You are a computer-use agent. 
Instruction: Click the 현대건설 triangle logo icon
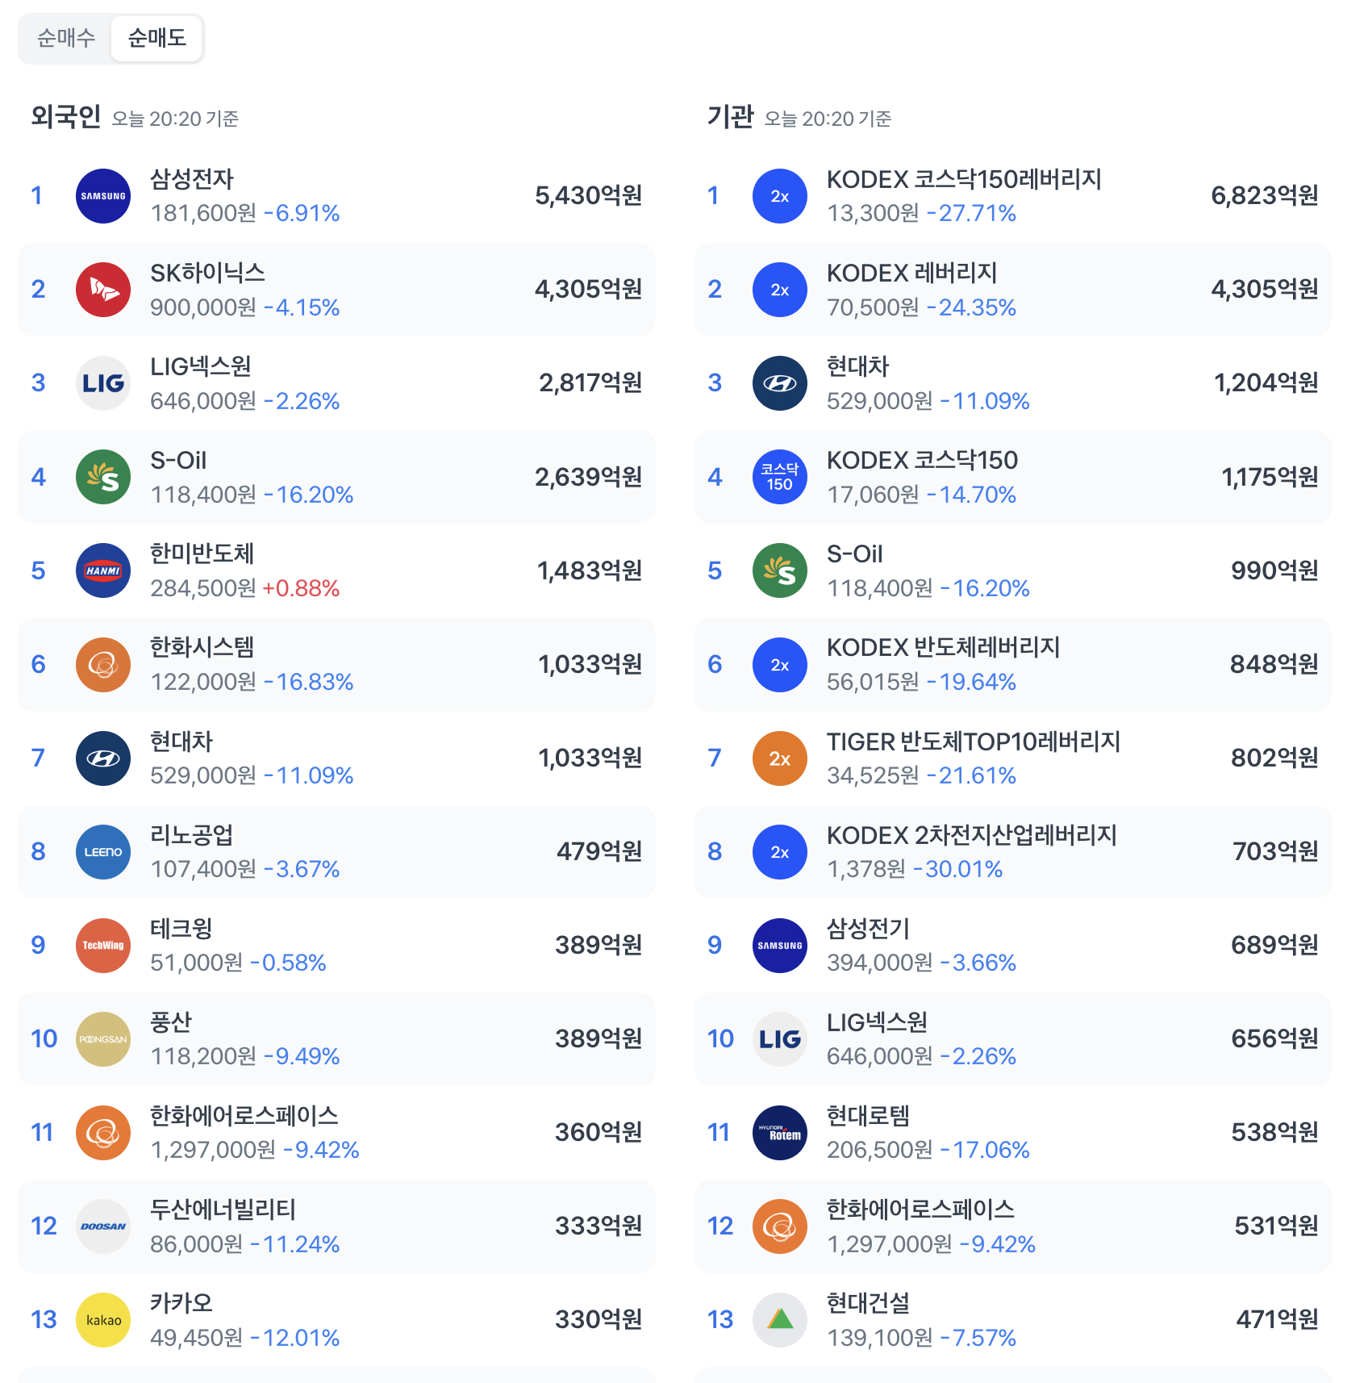point(779,1320)
